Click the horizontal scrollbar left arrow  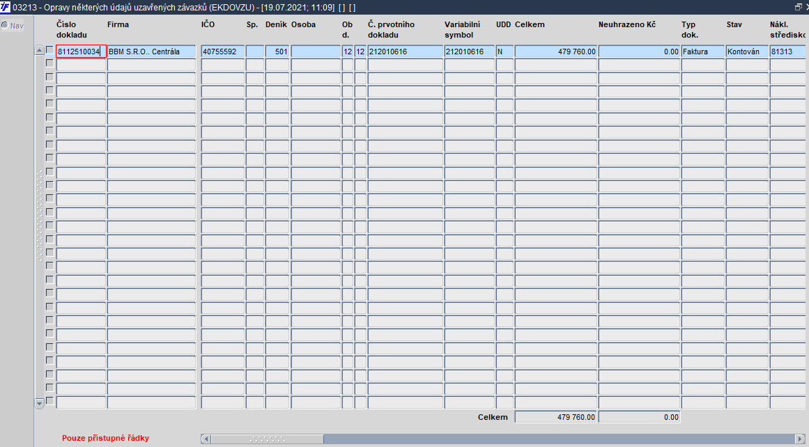tap(206, 439)
